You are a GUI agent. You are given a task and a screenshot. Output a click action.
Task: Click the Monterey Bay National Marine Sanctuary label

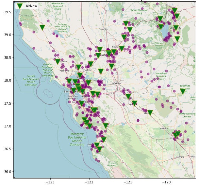tap(77, 139)
